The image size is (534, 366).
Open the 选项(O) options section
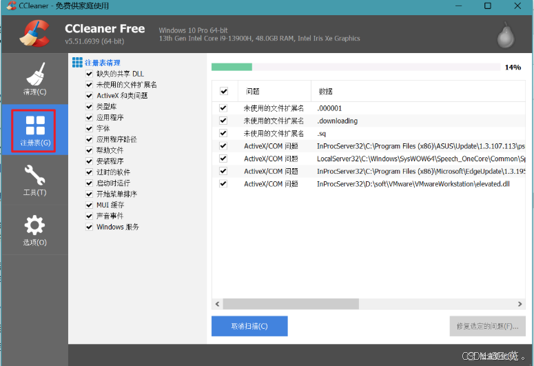pos(34,230)
